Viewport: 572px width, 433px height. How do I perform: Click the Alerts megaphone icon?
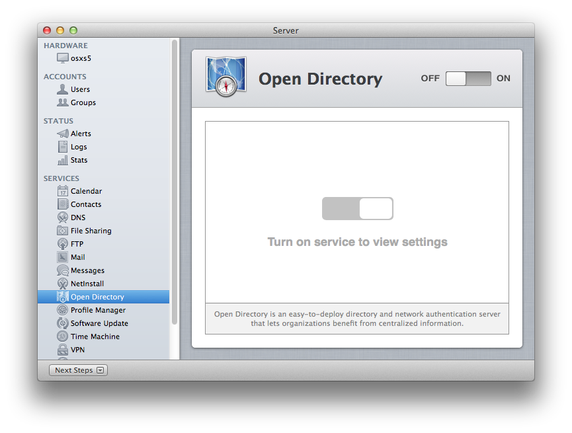click(62, 134)
